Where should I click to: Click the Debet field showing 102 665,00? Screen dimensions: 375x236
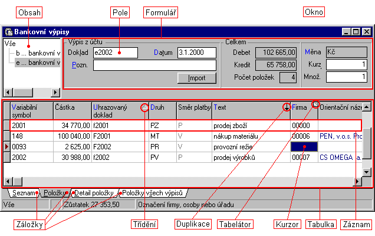276,53
